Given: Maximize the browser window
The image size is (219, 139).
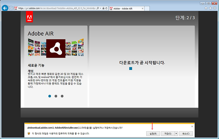Looking at the screenshot, I should [208, 3].
